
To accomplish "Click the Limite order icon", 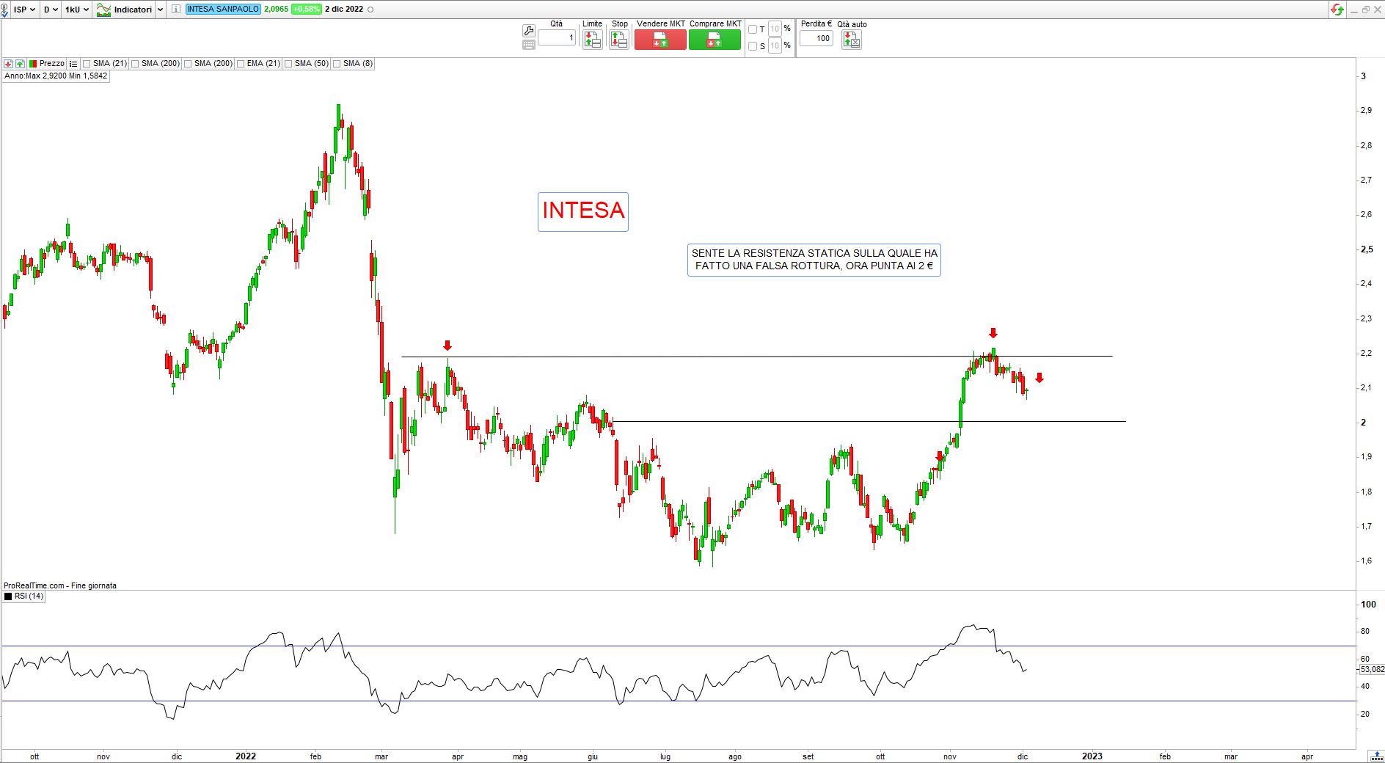I will pyautogui.click(x=592, y=40).
